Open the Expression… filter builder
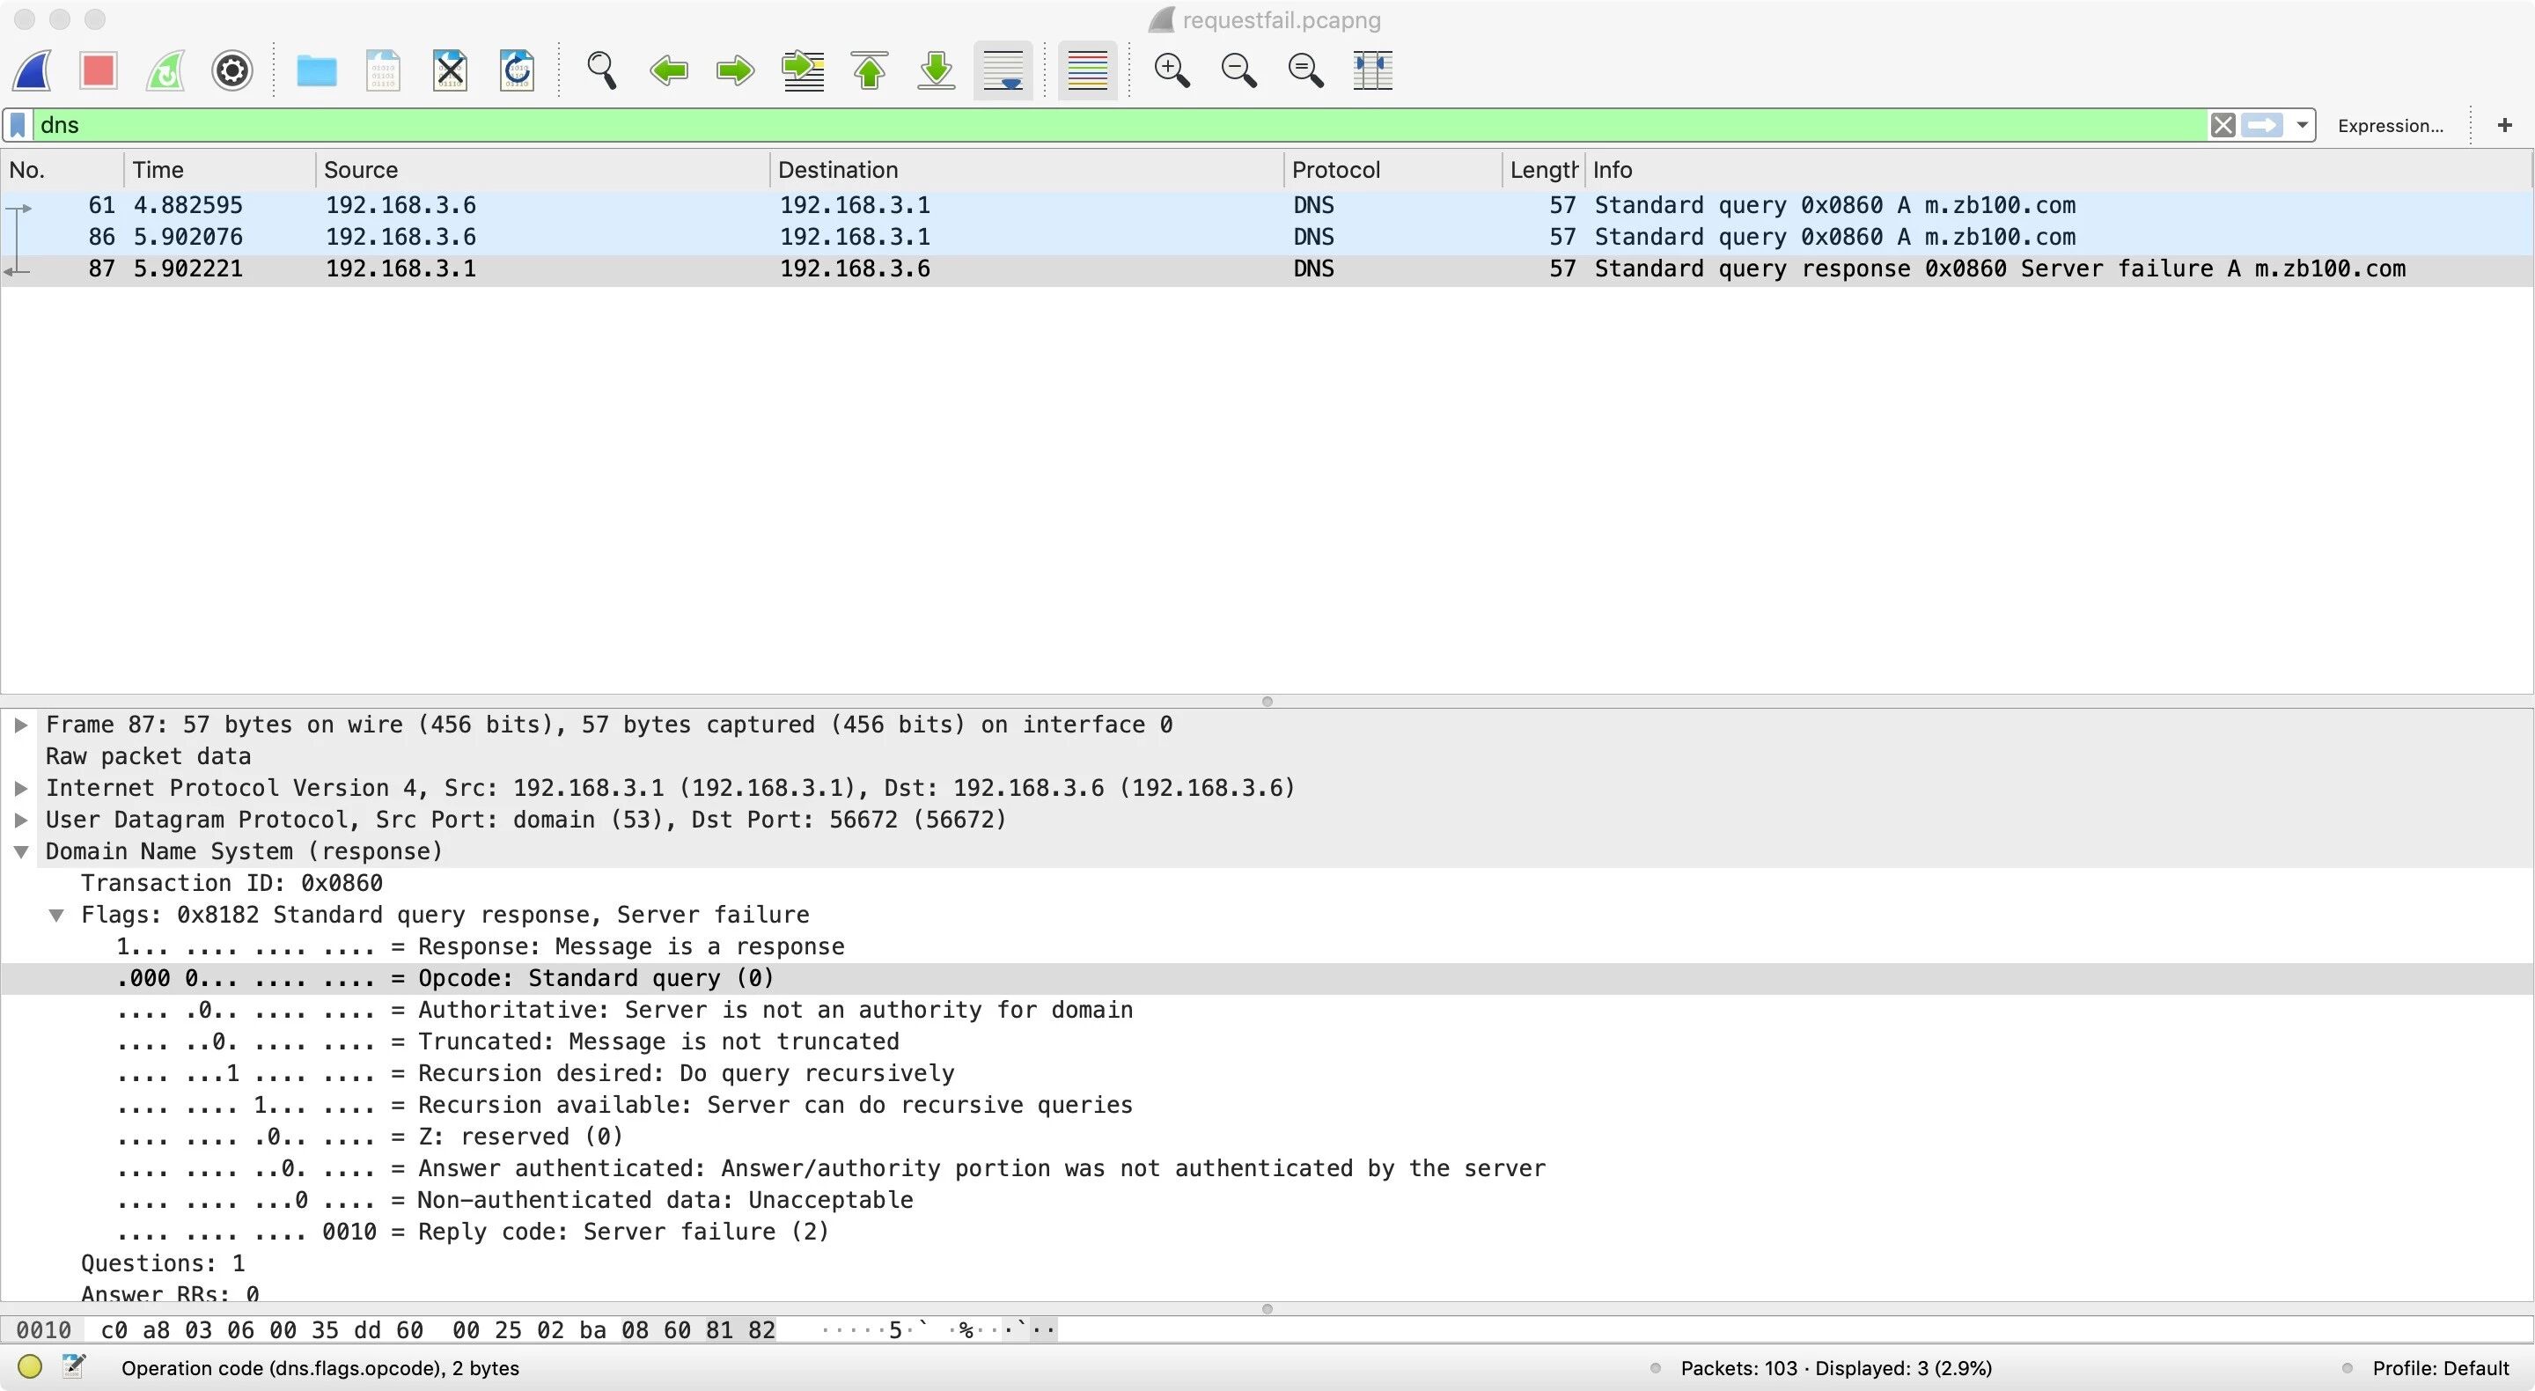Image resolution: width=2535 pixels, height=1391 pixels. pyautogui.click(x=2390, y=125)
